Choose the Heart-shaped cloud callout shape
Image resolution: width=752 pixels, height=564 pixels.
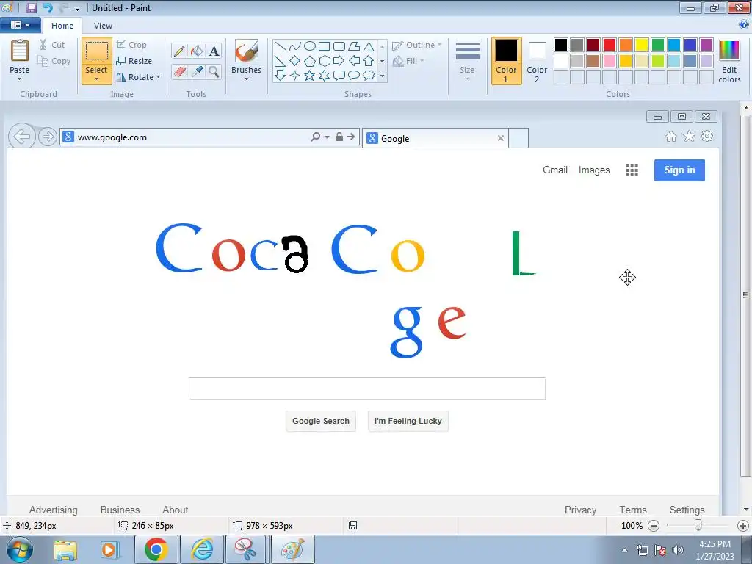(x=369, y=76)
